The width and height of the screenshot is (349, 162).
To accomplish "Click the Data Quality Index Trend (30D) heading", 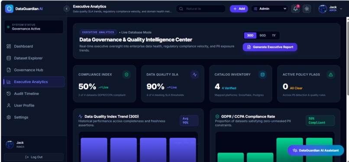I will coord(112,117).
